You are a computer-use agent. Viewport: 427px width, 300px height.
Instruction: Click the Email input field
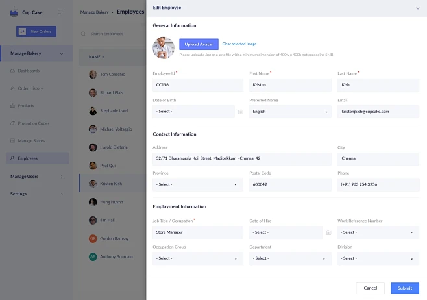378,112
